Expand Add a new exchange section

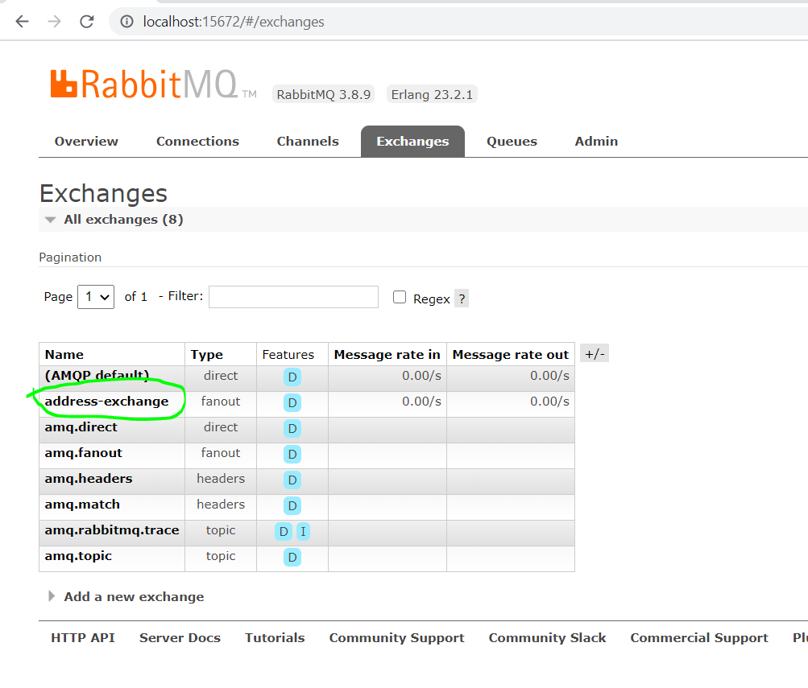coord(134,597)
